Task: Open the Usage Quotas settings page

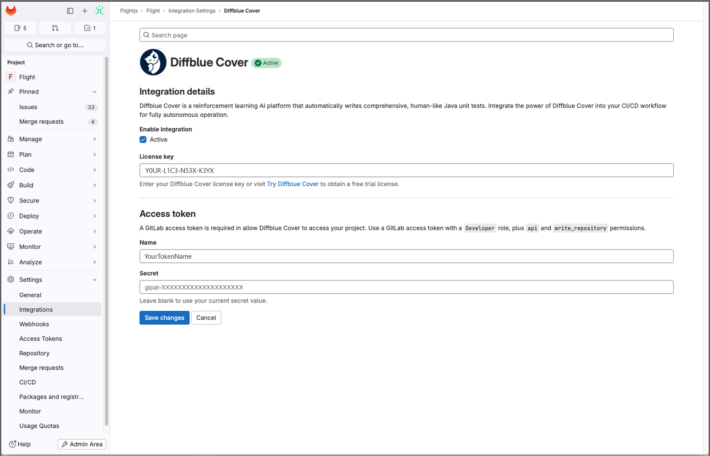Action: 53,426
